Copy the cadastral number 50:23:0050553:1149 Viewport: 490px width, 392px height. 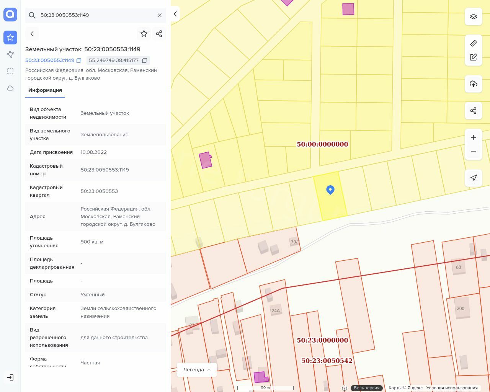click(79, 60)
